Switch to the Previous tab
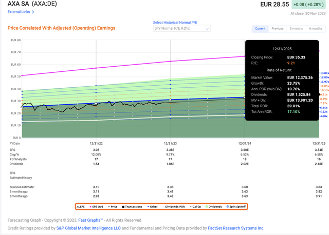Image resolution: width=329 pixels, height=235 pixels. (x=278, y=29)
